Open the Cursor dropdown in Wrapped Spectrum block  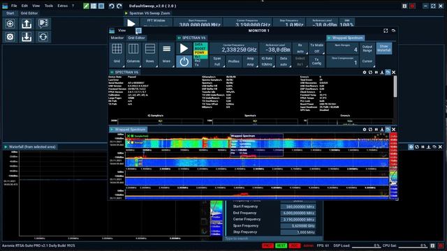pyautogui.click(x=367, y=61)
